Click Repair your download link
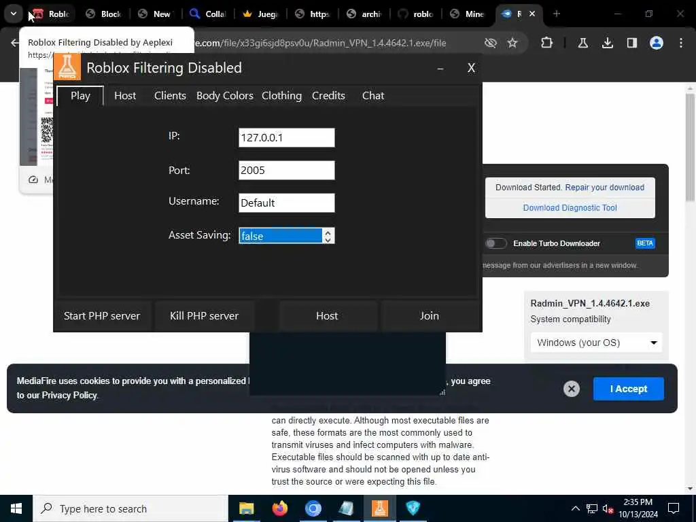 (604, 188)
